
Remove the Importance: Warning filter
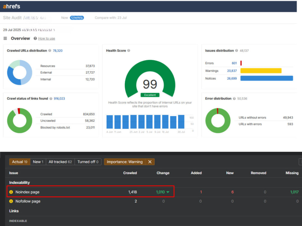150,162
